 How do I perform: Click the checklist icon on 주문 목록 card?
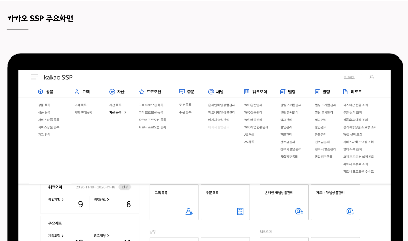click(240, 211)
